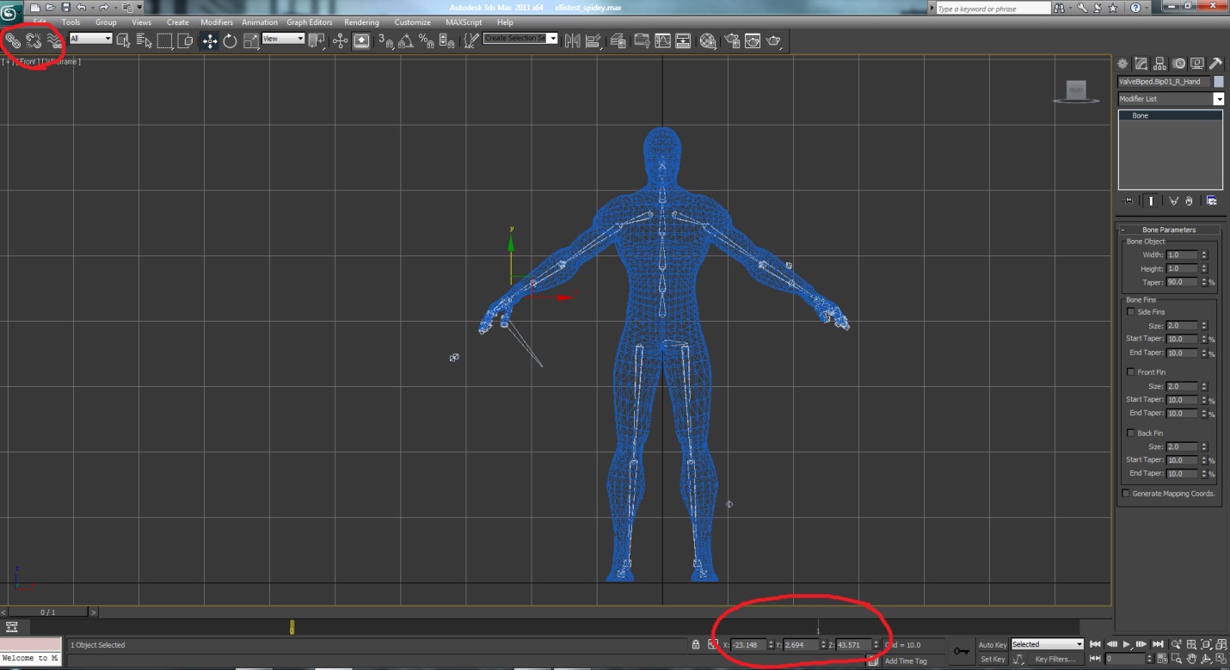Open the Animation menu
The height and width of the screenshot is (670, 1230).
[260, 22]
